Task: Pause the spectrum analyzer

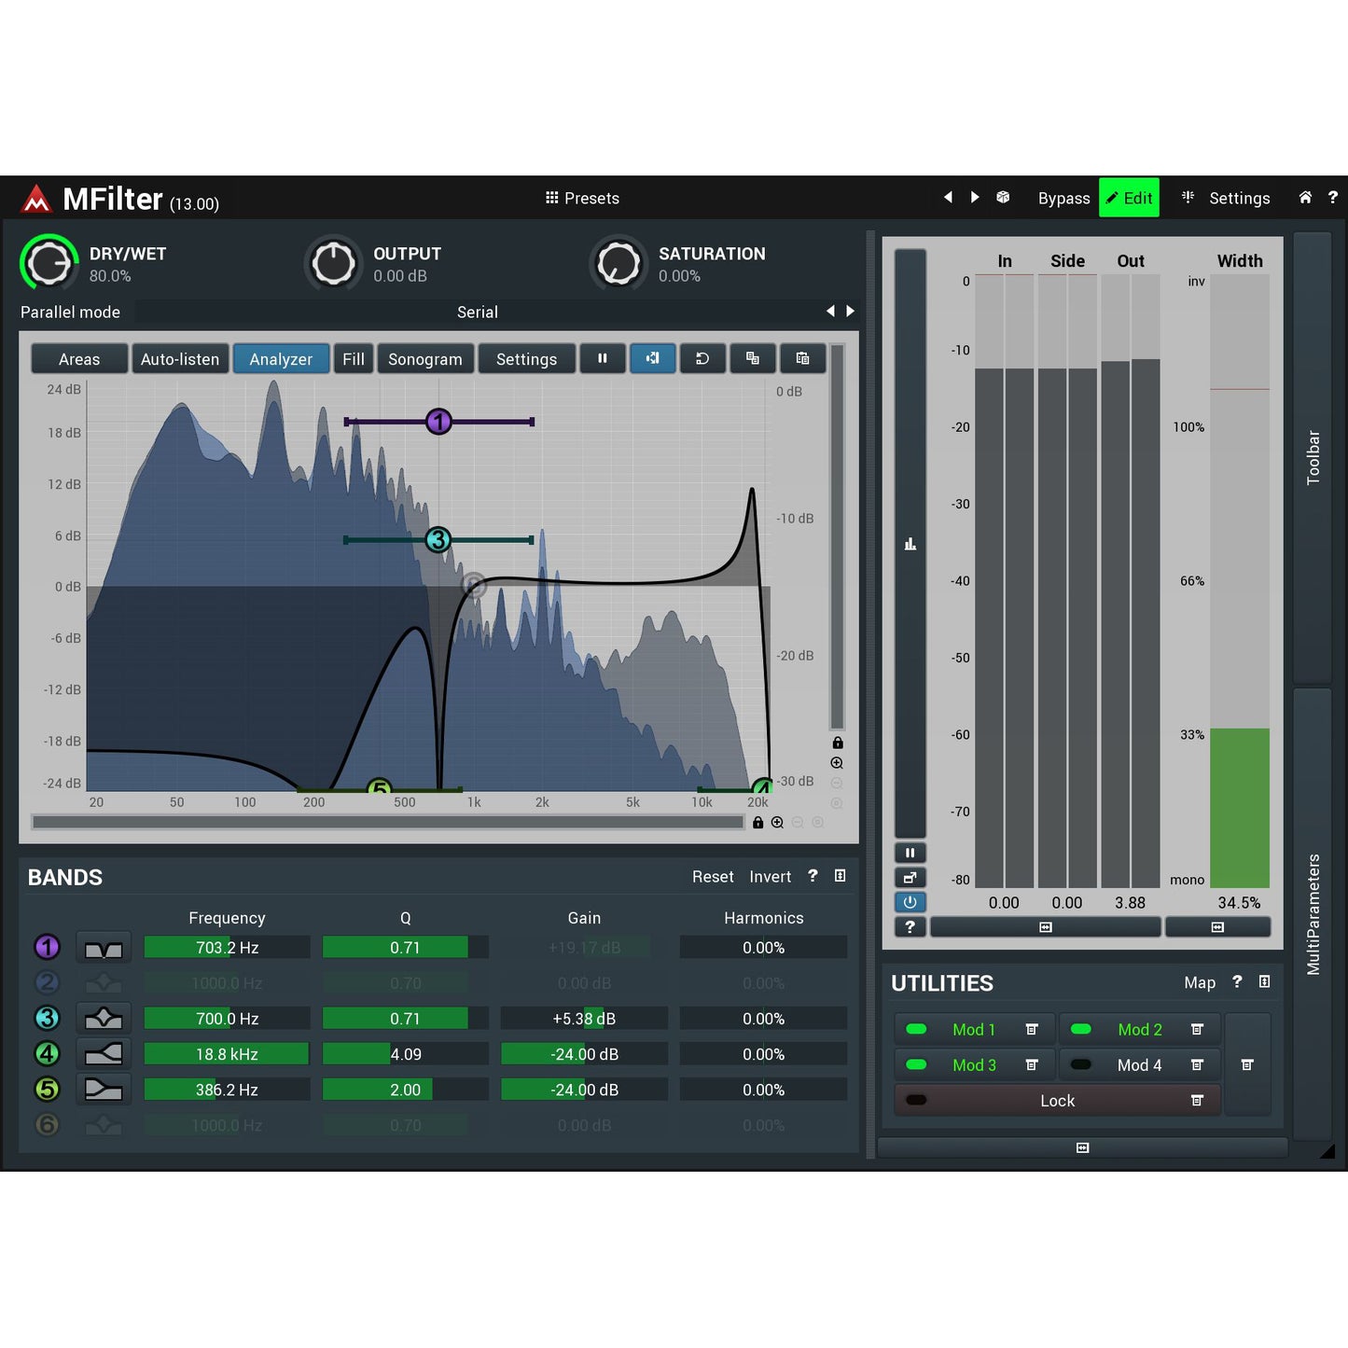Action: point(603,358)
